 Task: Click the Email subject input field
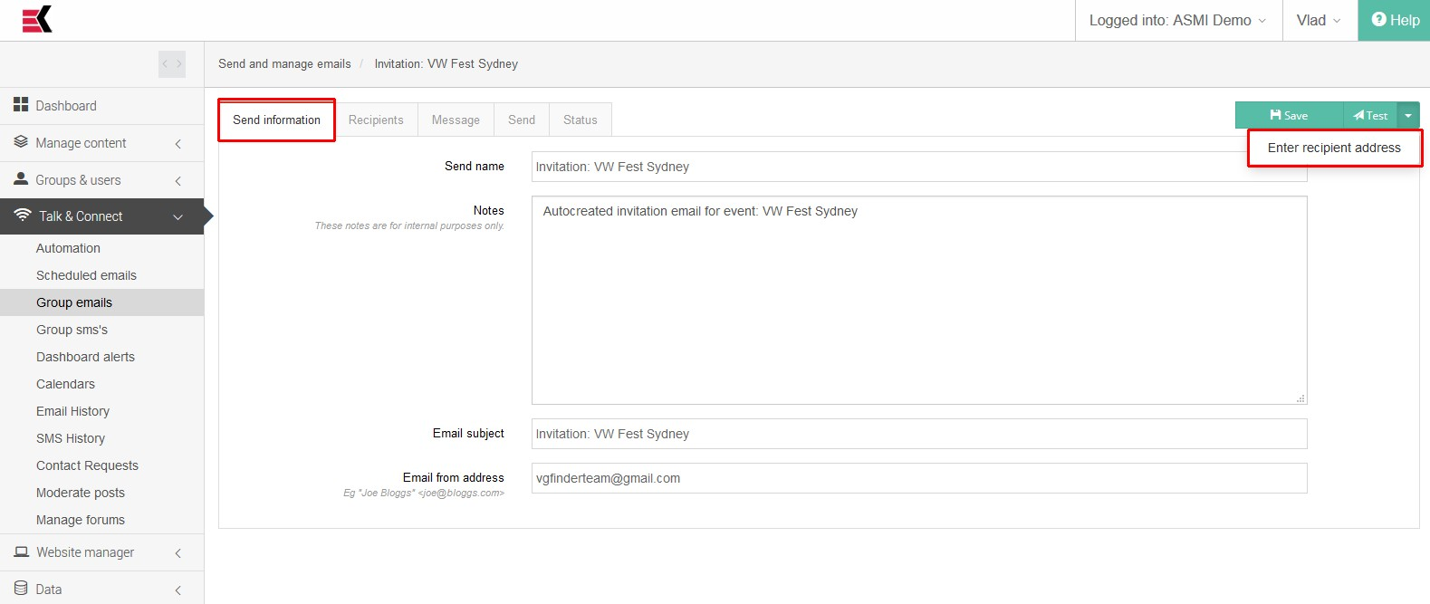918,434
